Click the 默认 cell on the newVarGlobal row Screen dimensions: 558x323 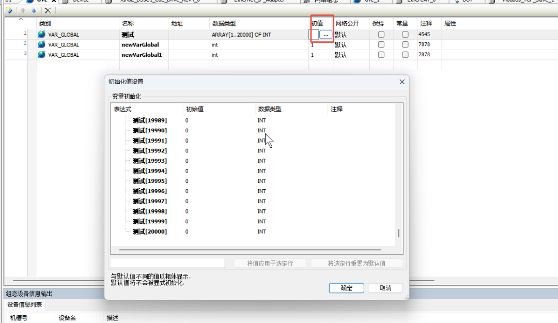tap(340, 44)
